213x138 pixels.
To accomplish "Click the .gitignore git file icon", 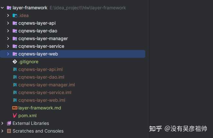I will tap(15, 62).
